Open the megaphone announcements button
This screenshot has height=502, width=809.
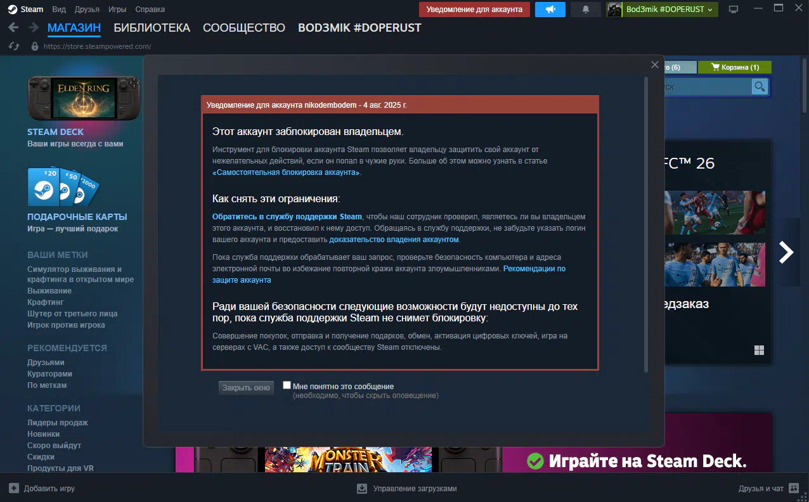coord(550,10)
